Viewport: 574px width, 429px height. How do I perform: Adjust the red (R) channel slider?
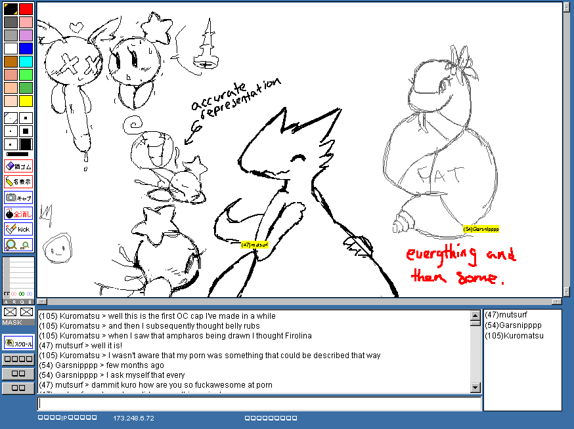click(14, 278)
